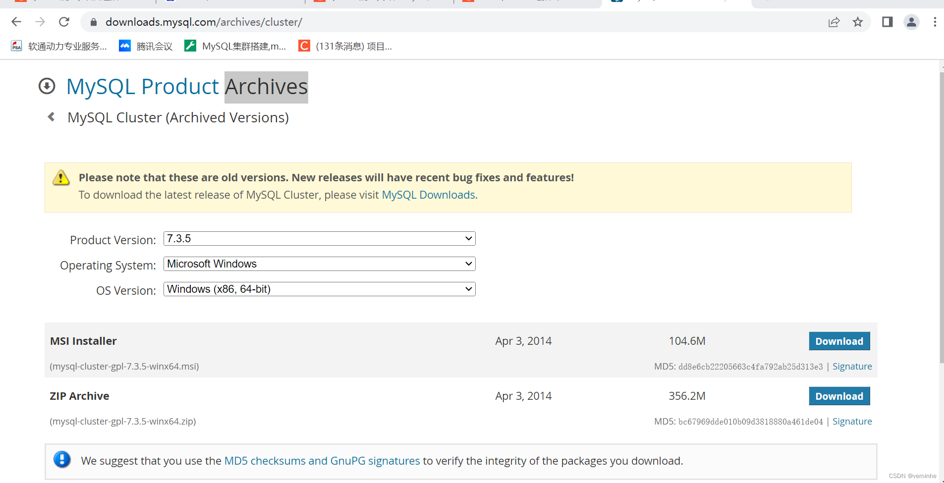Click the page vertical scrollbar thumb
944x483 pixels.
942,218
